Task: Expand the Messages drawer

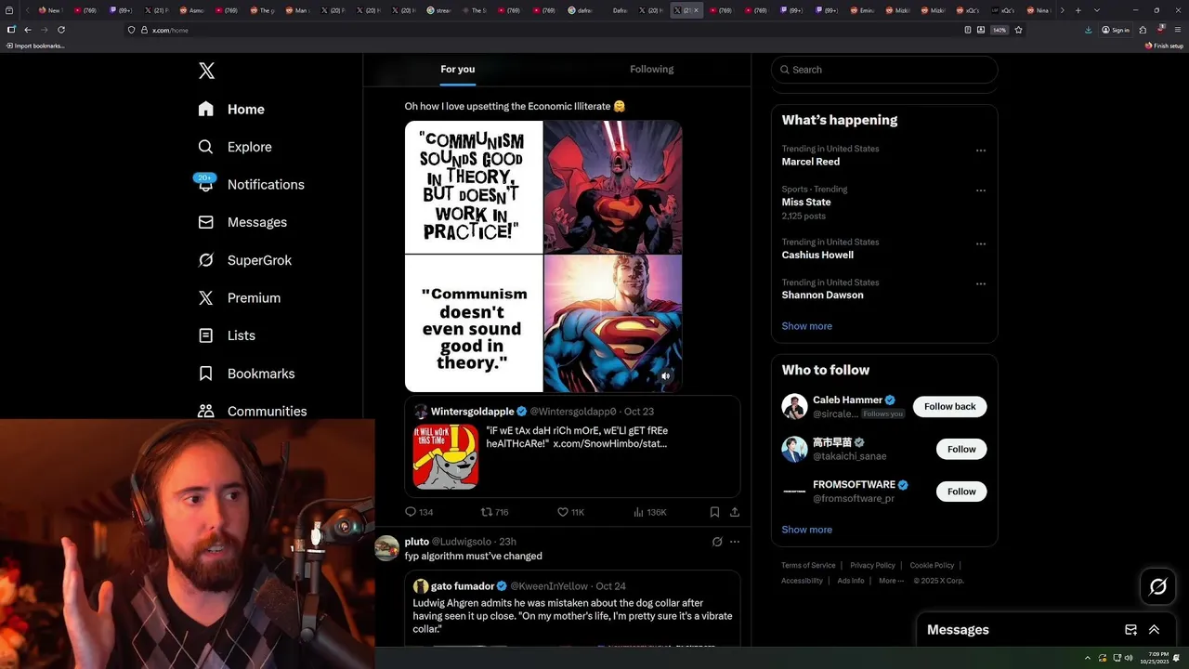Action: click(1154, 630)
